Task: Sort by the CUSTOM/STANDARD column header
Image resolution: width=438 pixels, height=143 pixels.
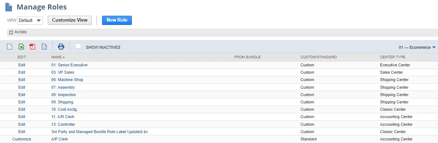Action: coord(319,57)
